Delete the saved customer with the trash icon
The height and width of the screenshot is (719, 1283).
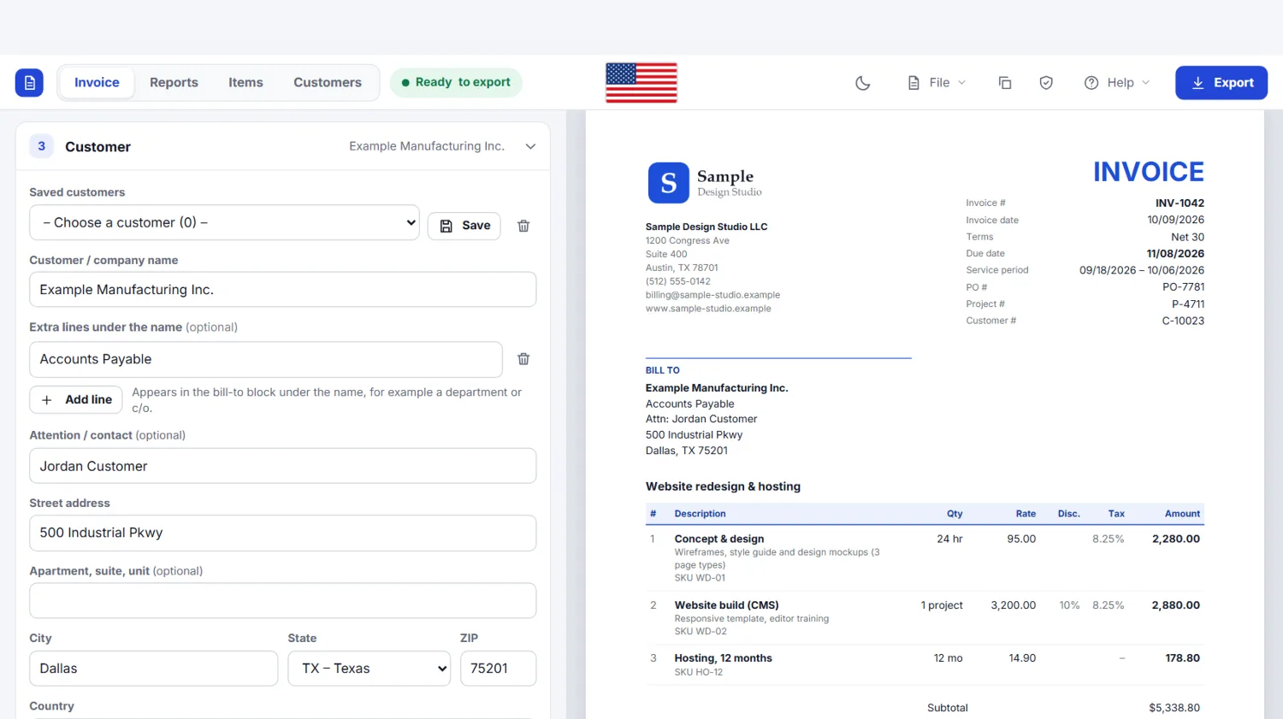tap(523, 226)
